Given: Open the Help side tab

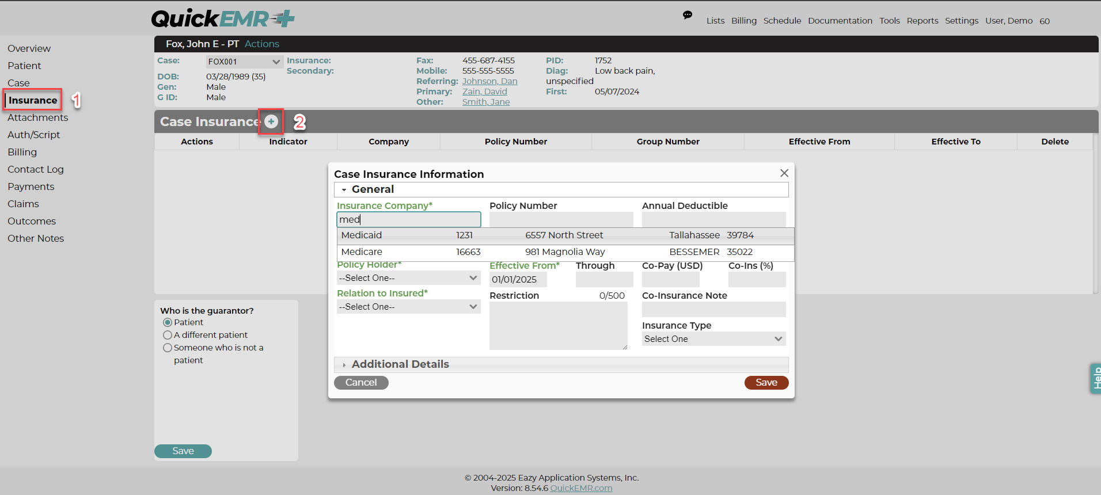Looking at the screenshot, I should point(1095,379).
